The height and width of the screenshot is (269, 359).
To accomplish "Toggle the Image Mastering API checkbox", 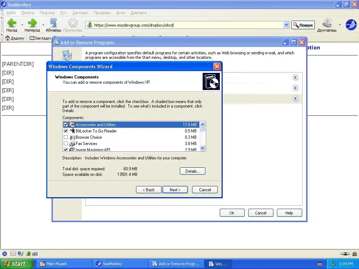I will 66,150.
